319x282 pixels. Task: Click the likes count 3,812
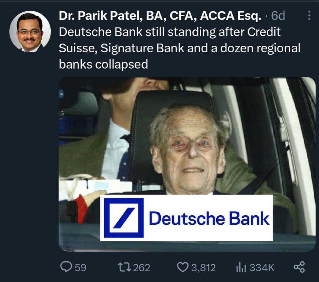[203, 267]
